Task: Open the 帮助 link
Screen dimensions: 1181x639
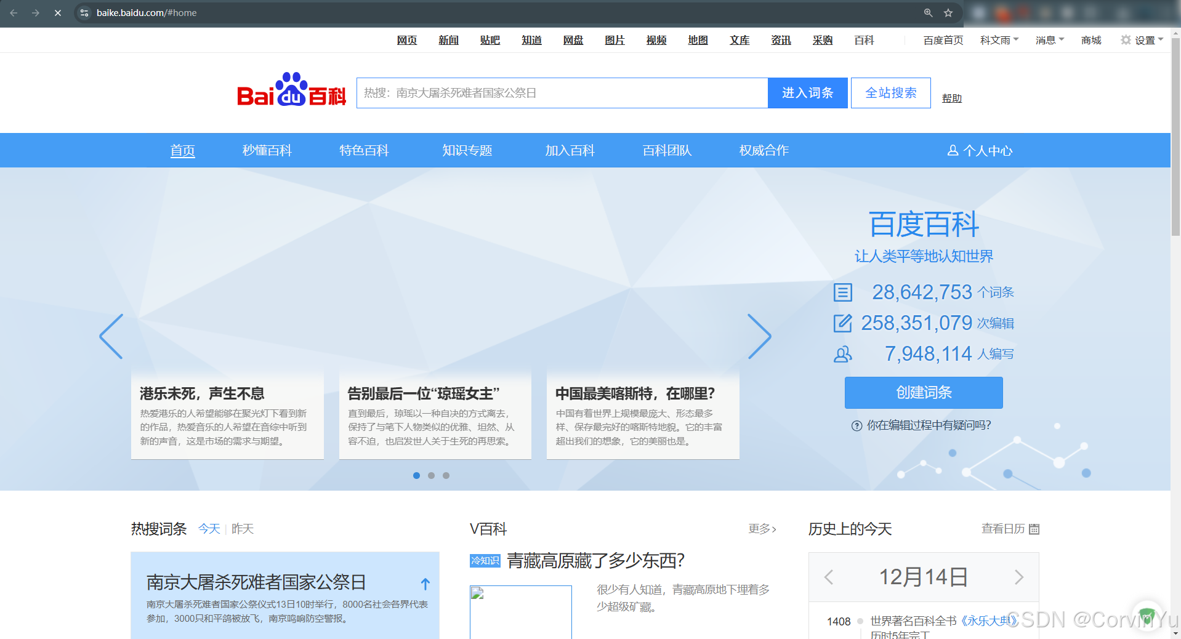Action: (951, 98)
